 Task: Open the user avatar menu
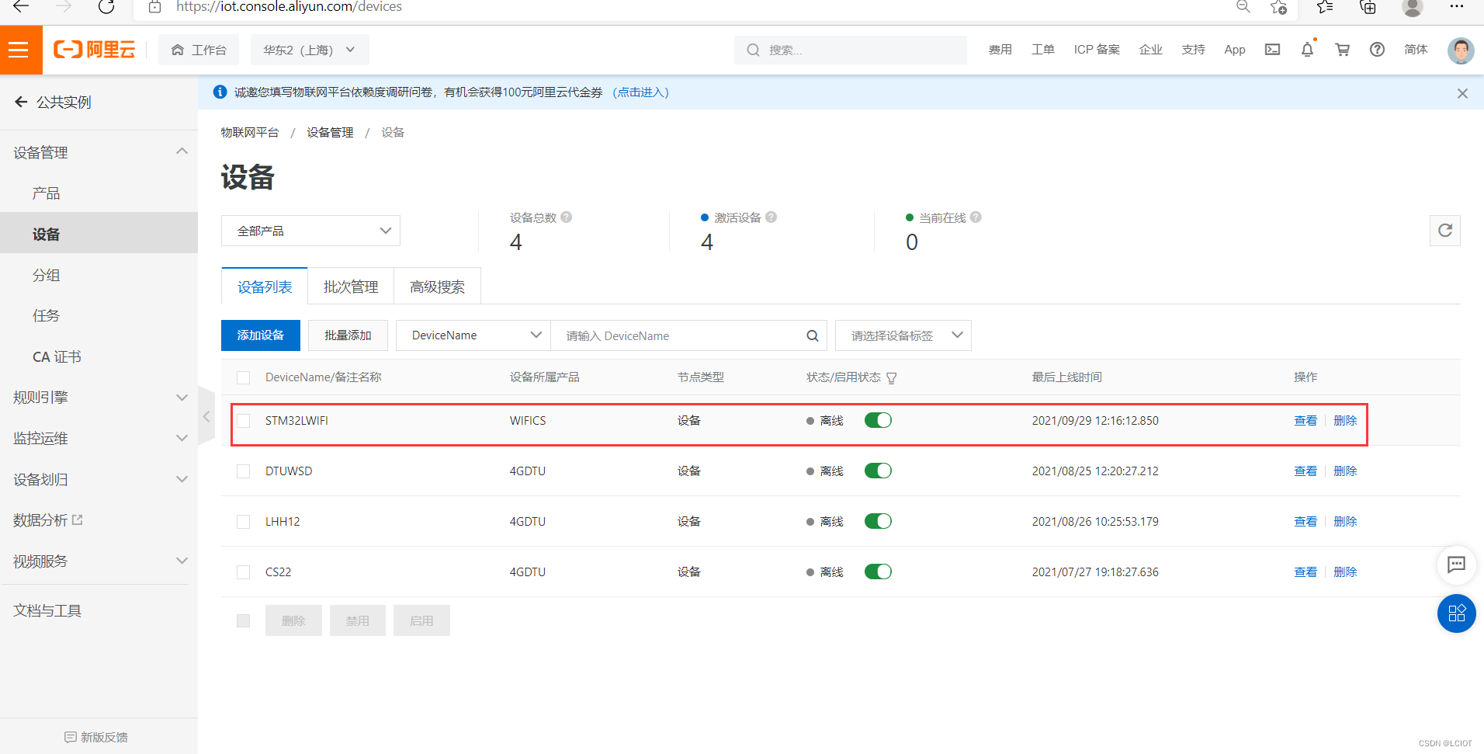1461,50
